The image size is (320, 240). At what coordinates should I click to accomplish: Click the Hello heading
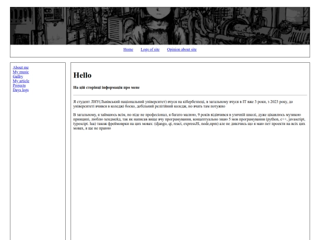click(82, 75)
